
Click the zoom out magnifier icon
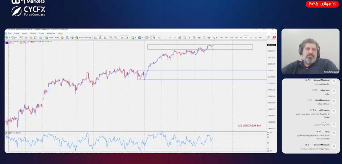tap(116, 38)
